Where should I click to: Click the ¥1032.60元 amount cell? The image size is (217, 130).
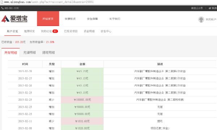coord(82,121)
